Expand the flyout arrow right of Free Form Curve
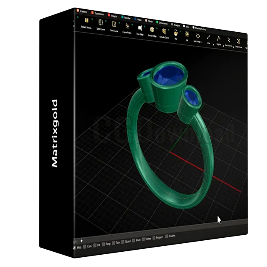This screenshot has height=267, width=267. click(x=233, y=47)
